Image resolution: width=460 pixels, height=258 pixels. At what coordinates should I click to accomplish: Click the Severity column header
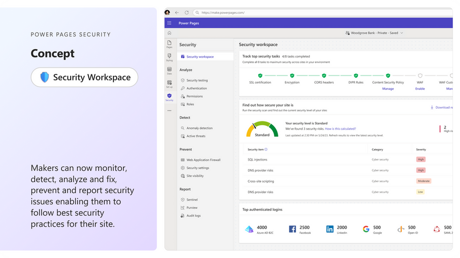[421, 149]
